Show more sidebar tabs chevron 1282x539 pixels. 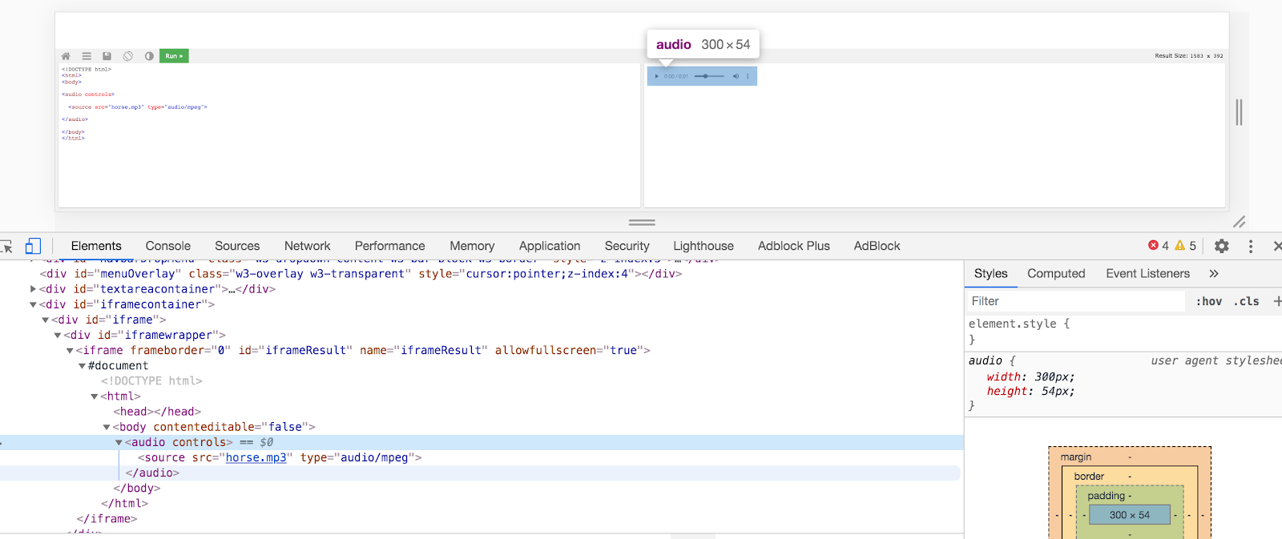pos(1214,274)
